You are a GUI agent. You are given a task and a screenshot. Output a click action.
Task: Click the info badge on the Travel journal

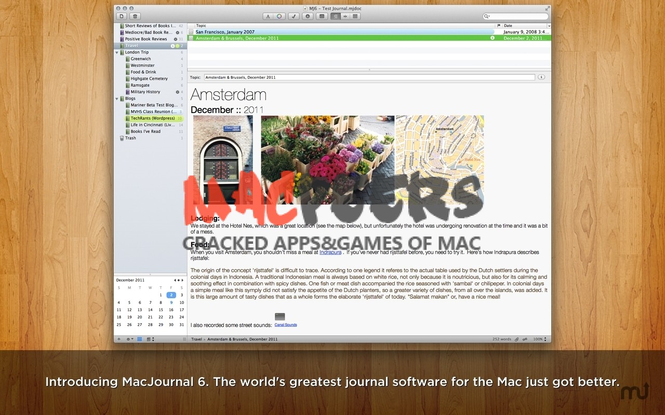tap(173, 46)
